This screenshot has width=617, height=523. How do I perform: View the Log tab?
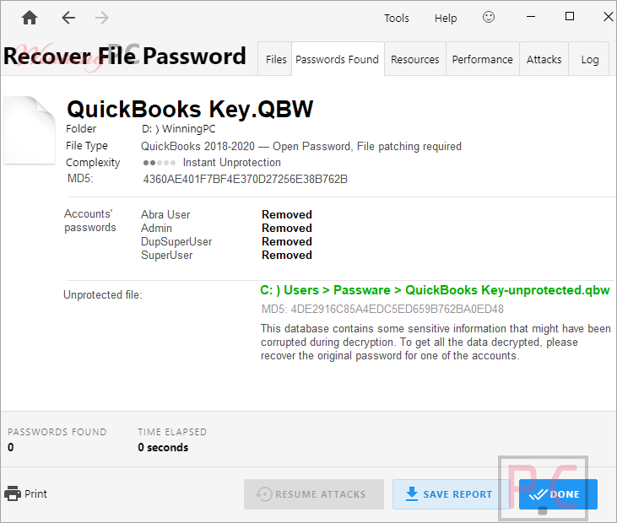coord(589,59)
